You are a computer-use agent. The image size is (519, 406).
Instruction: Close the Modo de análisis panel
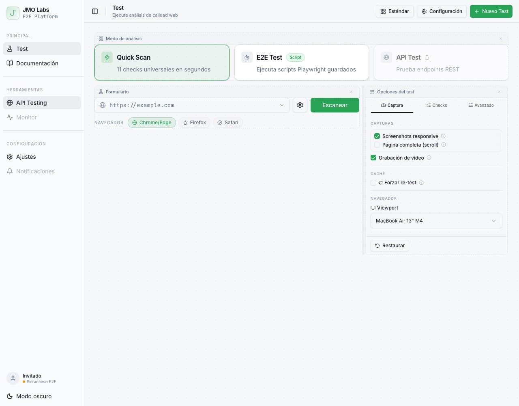501,39
